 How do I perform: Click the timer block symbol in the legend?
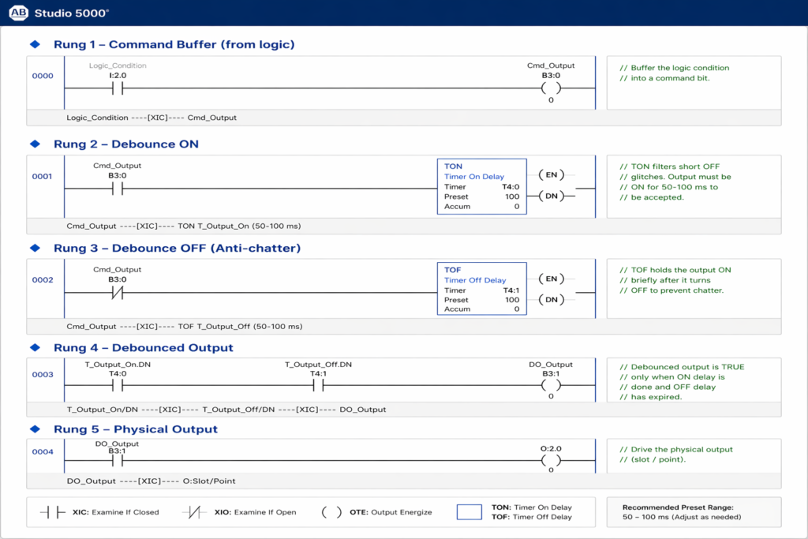point(469,512)
